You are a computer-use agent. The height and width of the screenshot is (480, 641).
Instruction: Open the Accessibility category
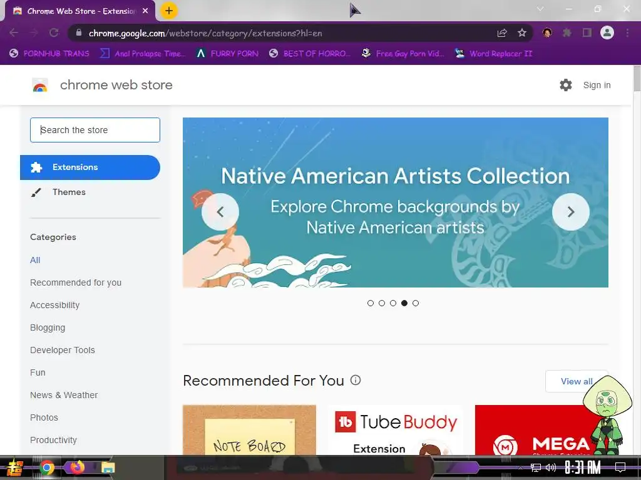pos(55,305)
